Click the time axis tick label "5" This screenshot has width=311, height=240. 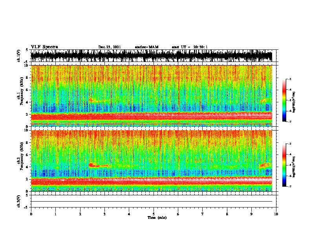coord(154,214)
